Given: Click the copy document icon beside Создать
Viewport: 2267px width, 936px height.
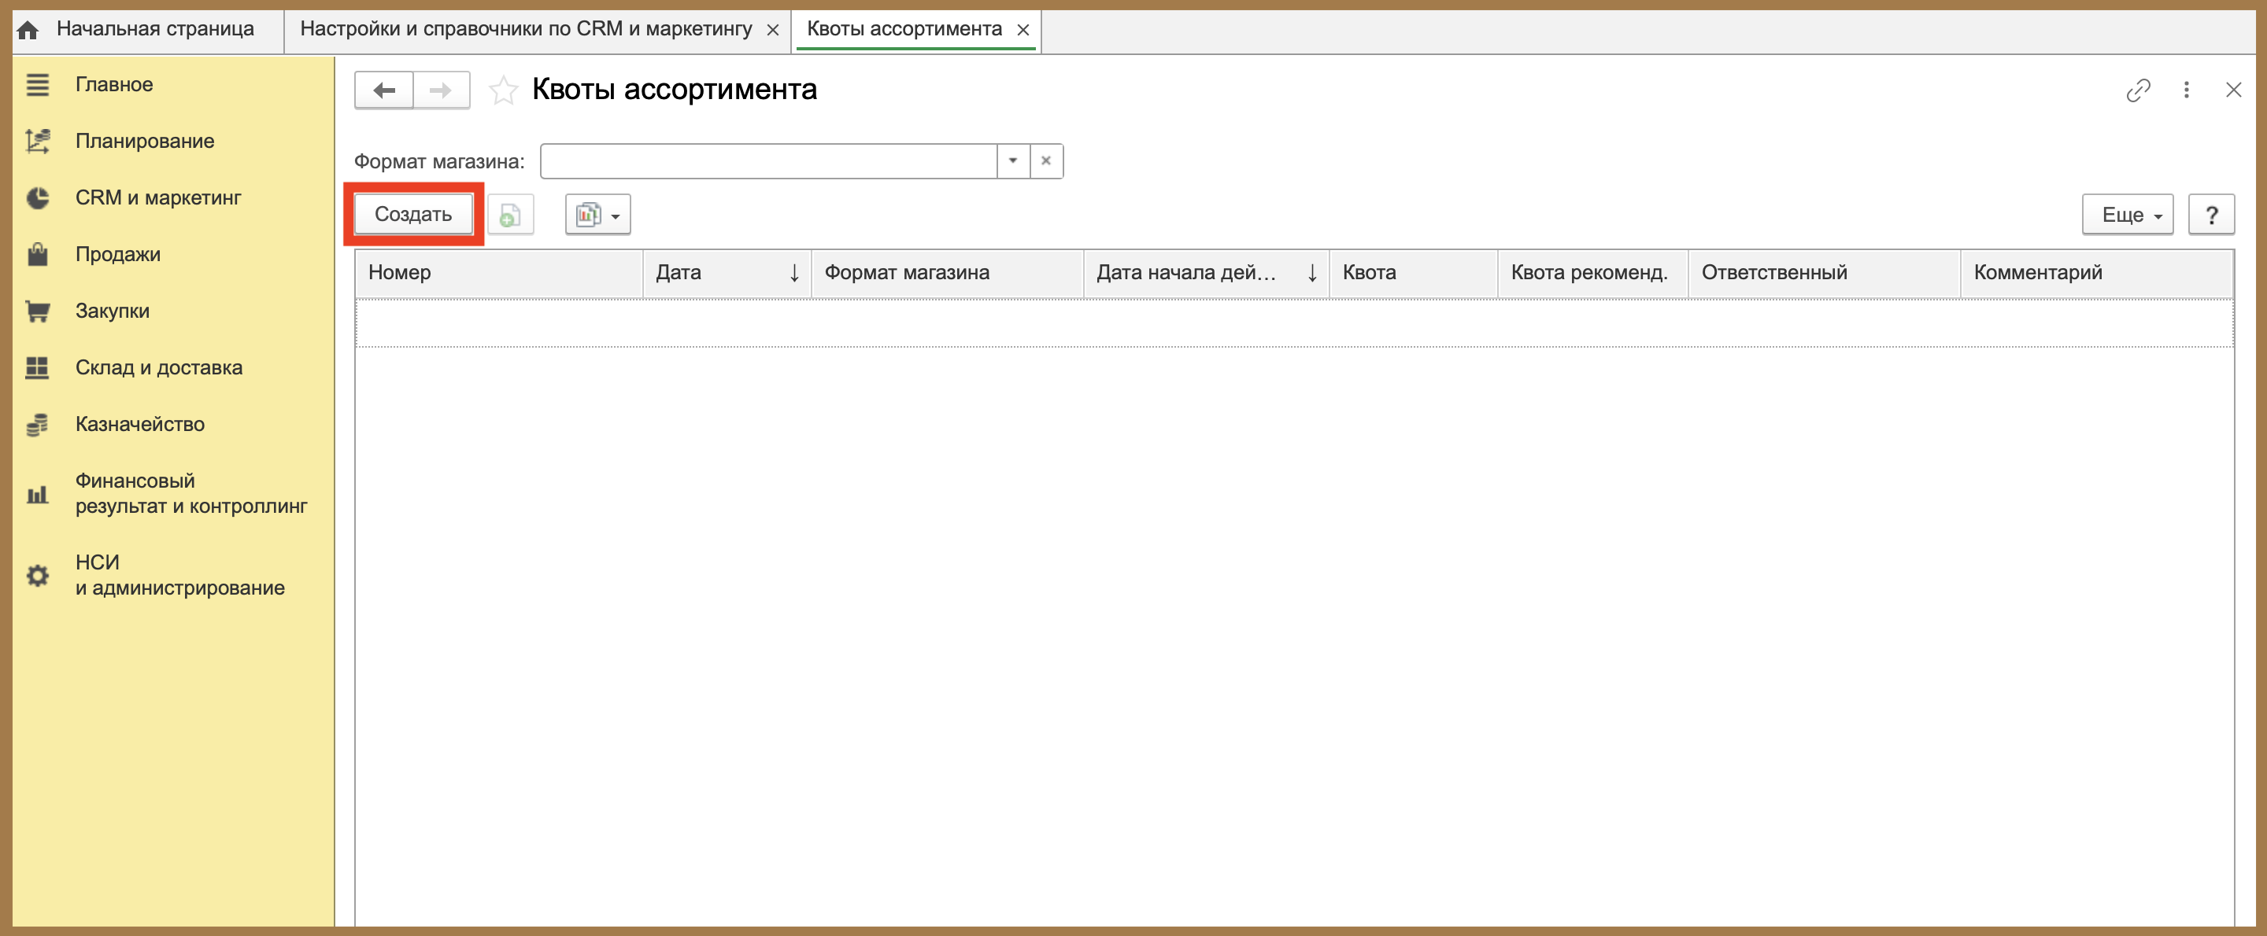Looking at the screenshot, I should pyautogui.click(x=510, y=214).
